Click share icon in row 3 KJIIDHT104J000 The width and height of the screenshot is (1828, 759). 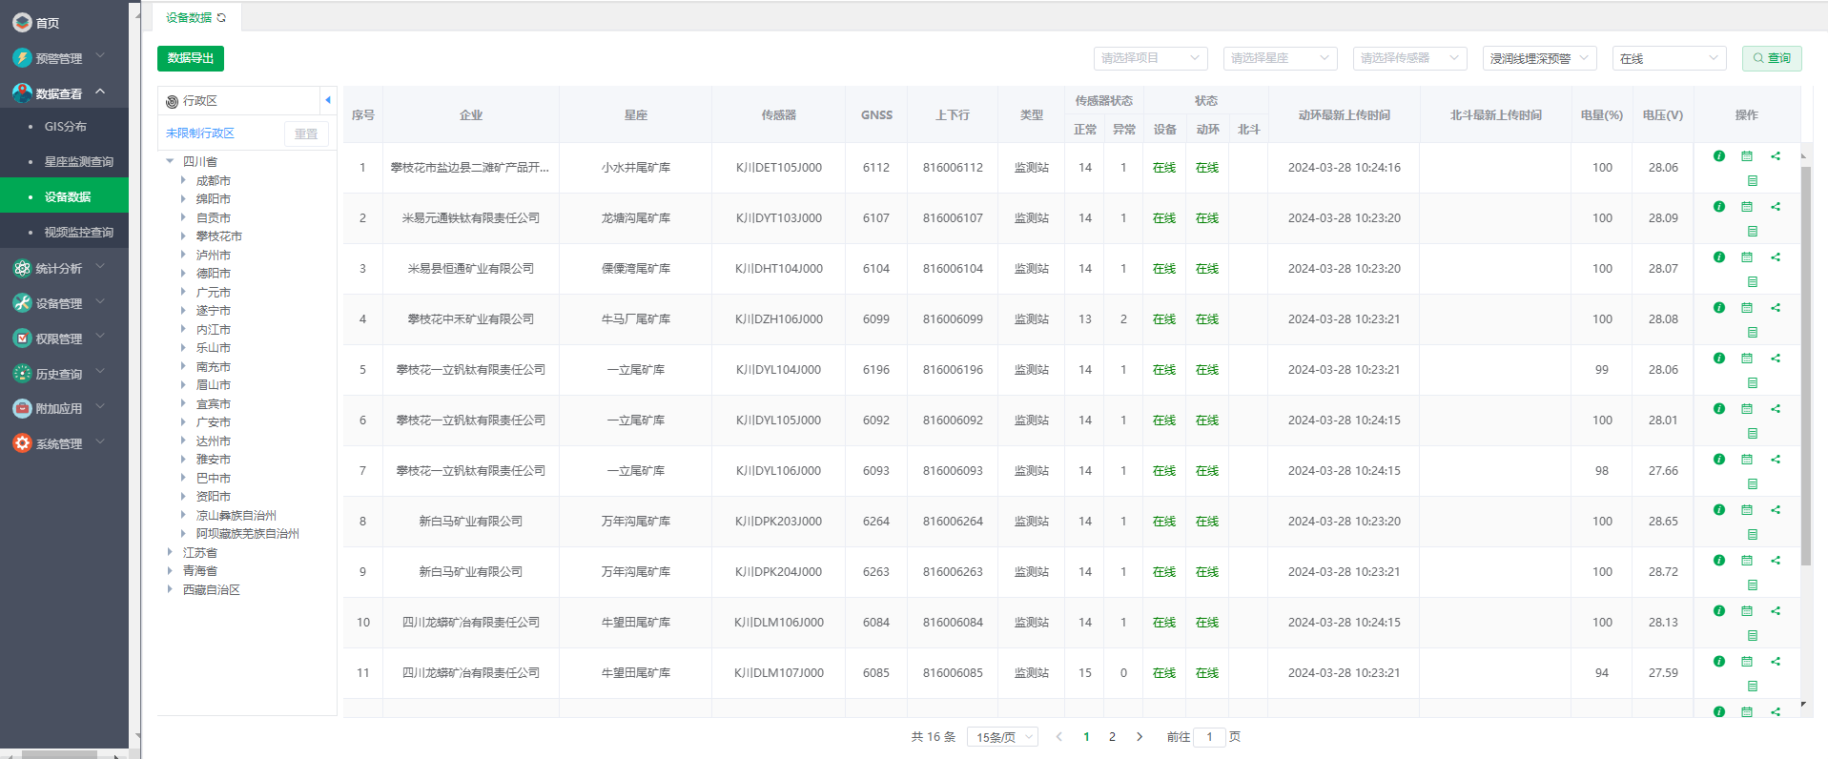coord(1775,256)
